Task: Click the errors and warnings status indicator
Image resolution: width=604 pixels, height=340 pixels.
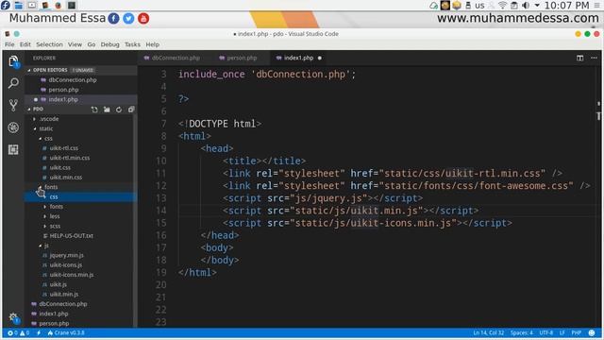Action: (18, 332)
